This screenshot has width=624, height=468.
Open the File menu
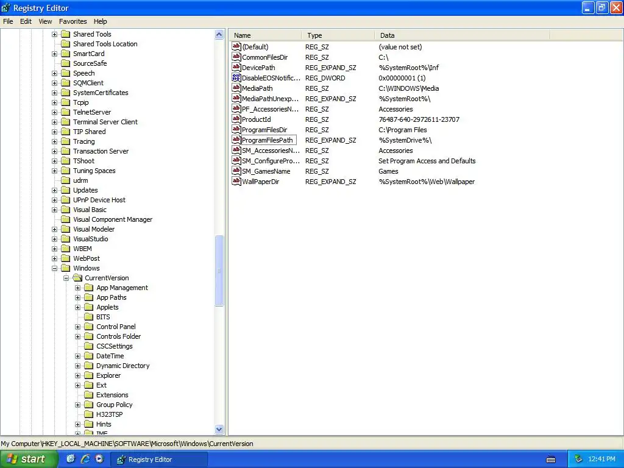click(8, 21)
